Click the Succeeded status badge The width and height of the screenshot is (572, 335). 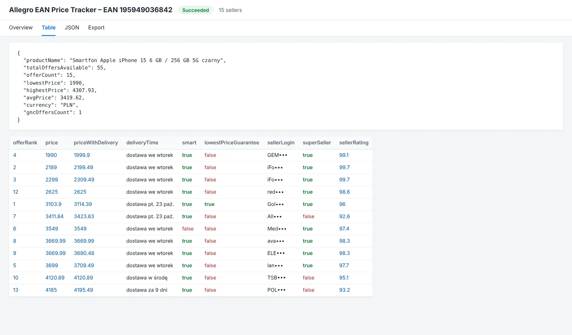195,10
